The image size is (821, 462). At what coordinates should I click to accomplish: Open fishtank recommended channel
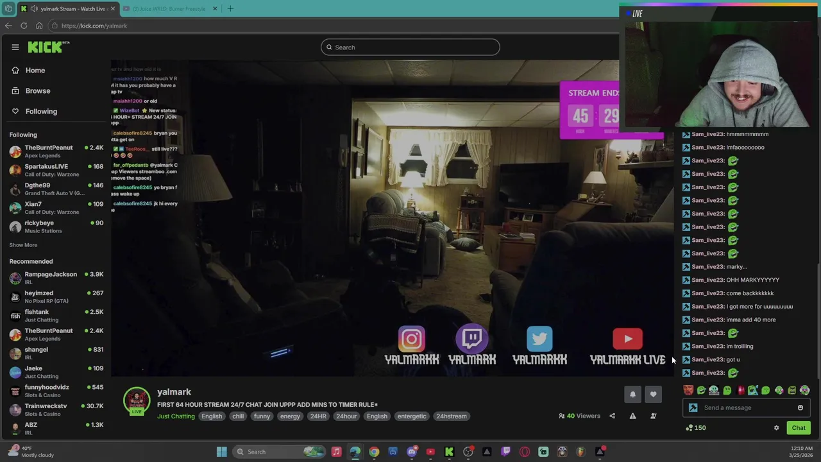tap(56, 316)
